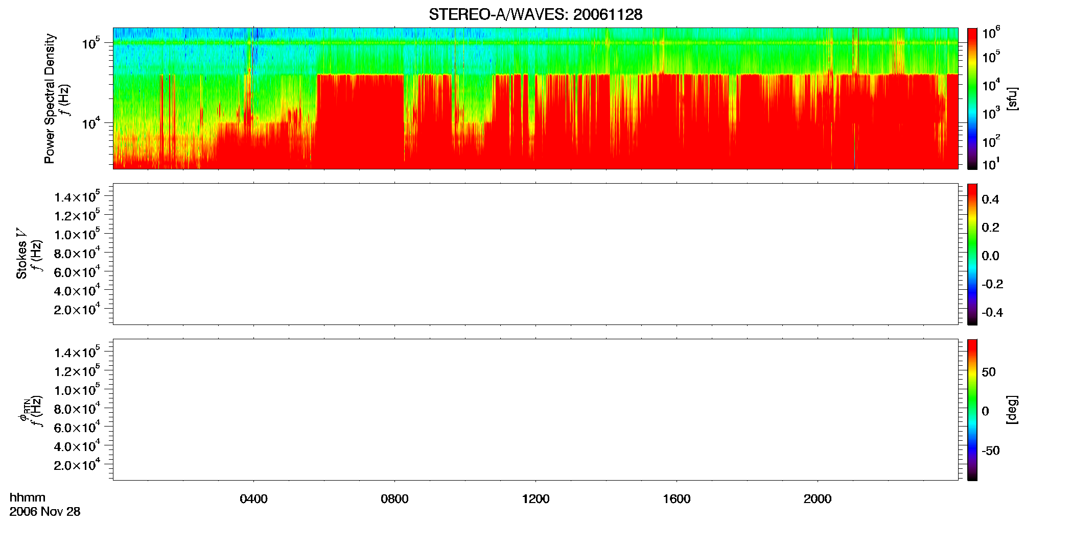Click the 10^4 frequency tick of the top panel

[91, 123]
